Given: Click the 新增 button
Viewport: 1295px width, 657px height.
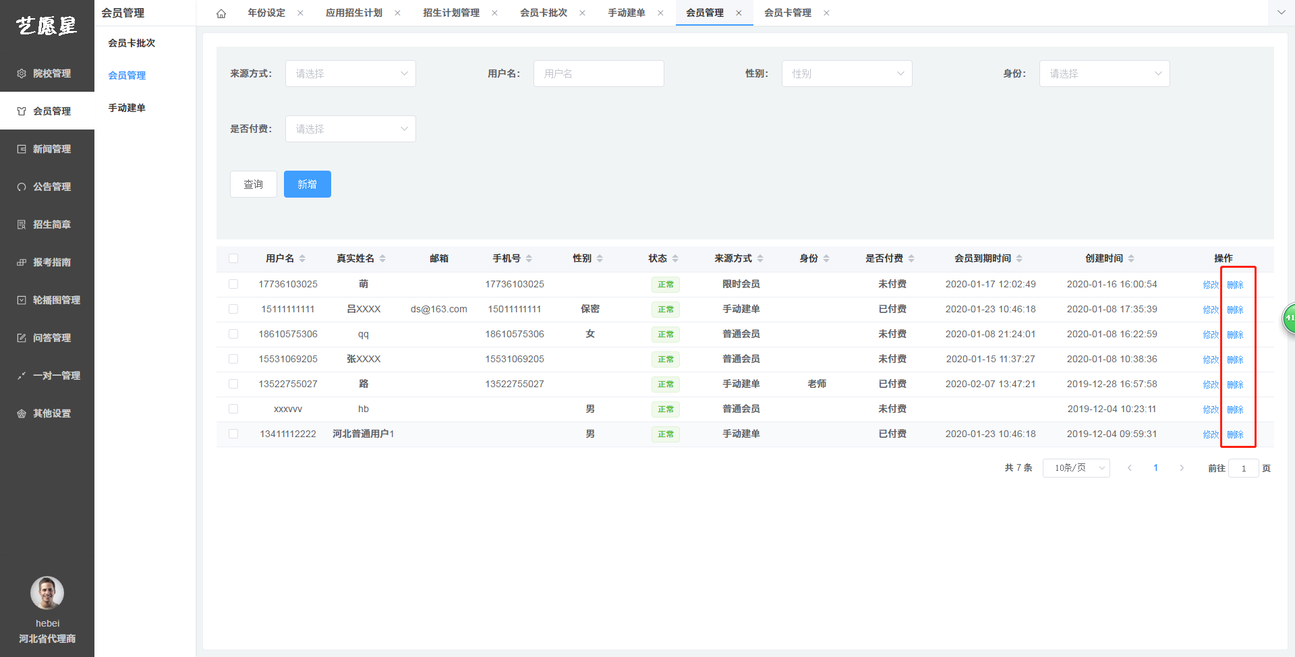Looking at the screenshot, I should click(308, 184).
